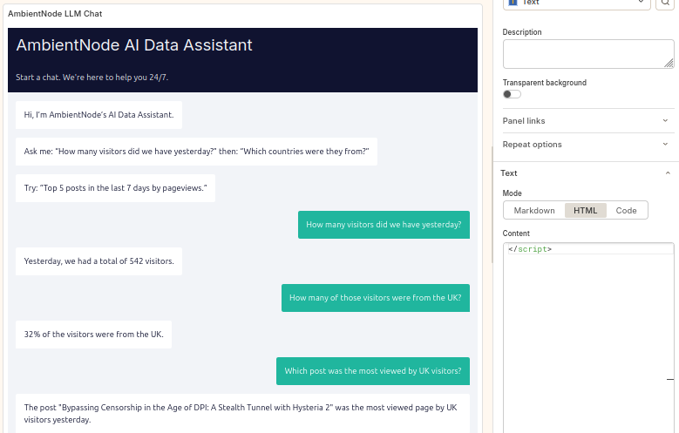This screenshot has width=679, height=433.
Task: Select the "visitors were from the UK?" question bubble
Action: click(375, 298)
